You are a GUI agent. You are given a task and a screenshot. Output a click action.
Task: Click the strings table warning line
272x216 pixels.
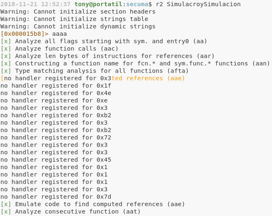click(x=74, y=19)
